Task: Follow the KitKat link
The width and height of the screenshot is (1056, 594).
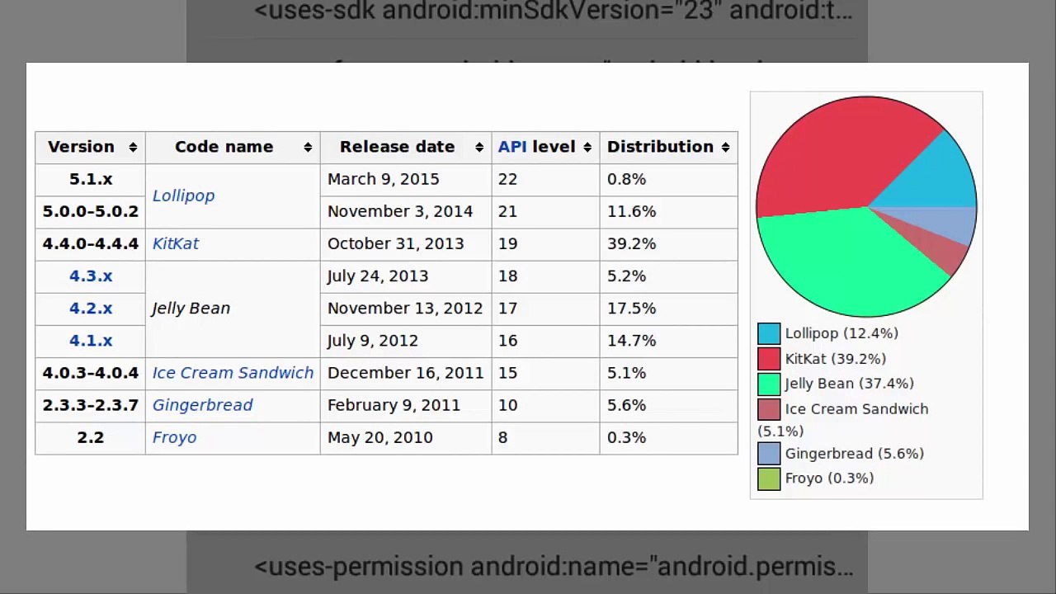Action: tap(175, 243)
